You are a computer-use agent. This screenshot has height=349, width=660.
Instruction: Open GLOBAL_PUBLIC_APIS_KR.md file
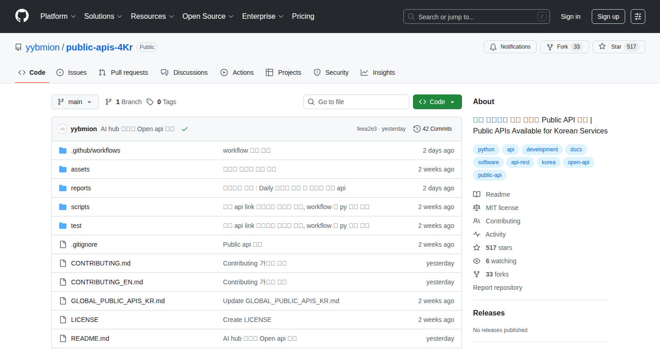[118, 301]
